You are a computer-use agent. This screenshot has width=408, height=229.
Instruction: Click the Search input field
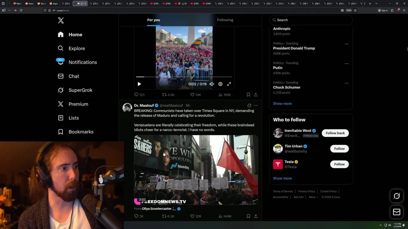(x=311, y=20)
